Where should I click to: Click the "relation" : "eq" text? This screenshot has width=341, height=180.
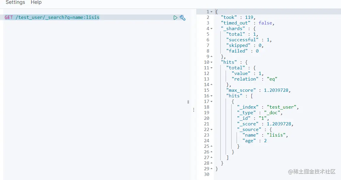click(x=254, y=79)
